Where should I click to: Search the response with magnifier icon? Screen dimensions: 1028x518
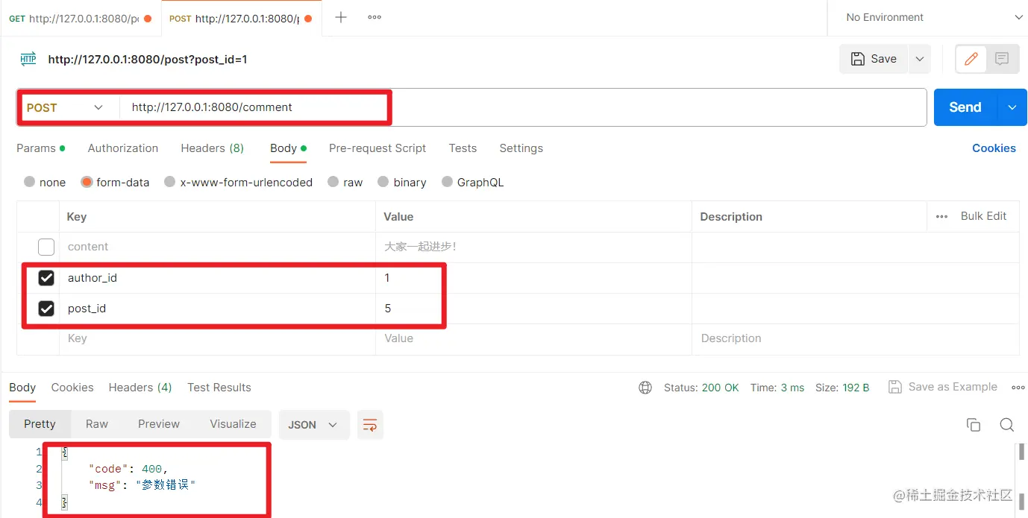tap(1006, 425)
